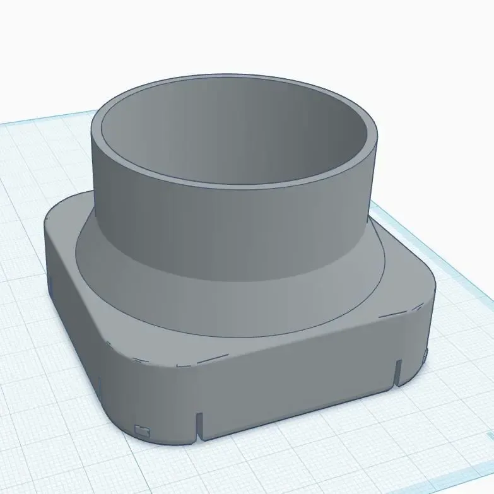494x494 pixels.
Task: Click the small rectangular hole near the base corner
Action: coord(143,430)
